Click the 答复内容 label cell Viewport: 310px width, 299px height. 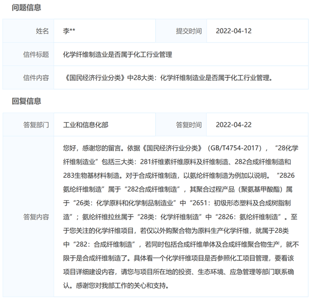(x=28, y=217)
